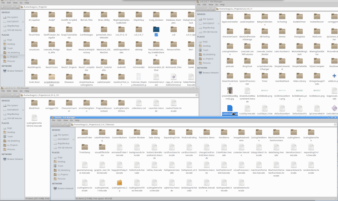338x201 pixels.
Task: Click the home button in the Demos window toolbar
Action: (x=67, y=125)
